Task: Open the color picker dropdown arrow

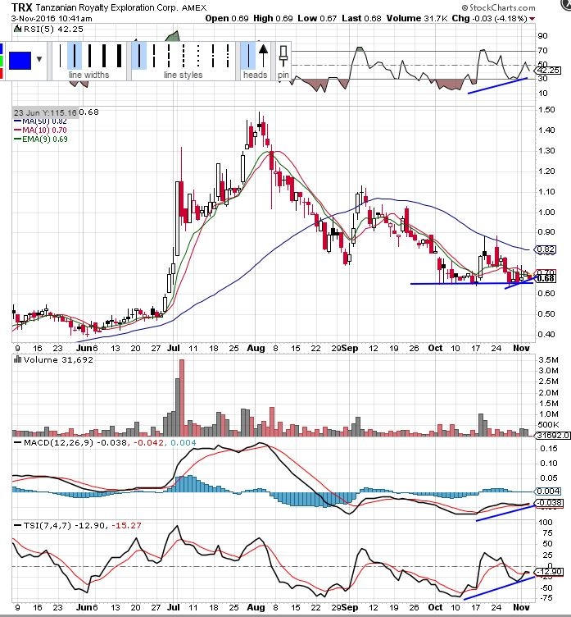Action: (40, 61)
